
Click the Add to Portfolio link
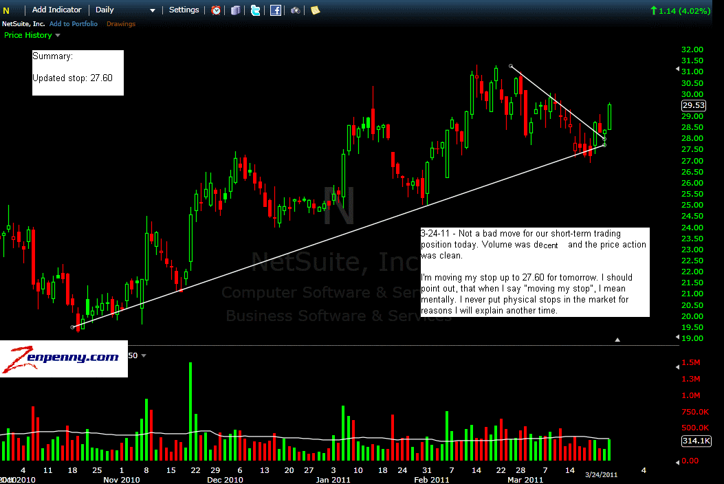coord(74,23)
